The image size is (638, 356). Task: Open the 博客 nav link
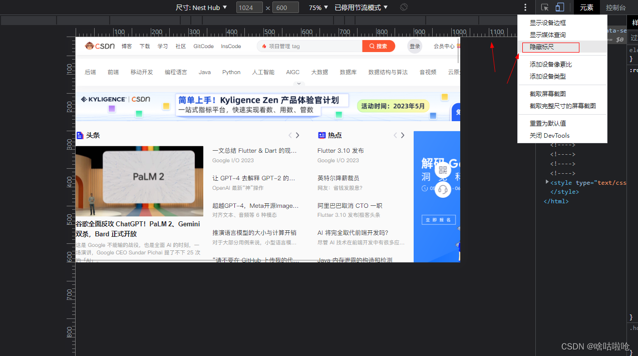pos(127,46)
